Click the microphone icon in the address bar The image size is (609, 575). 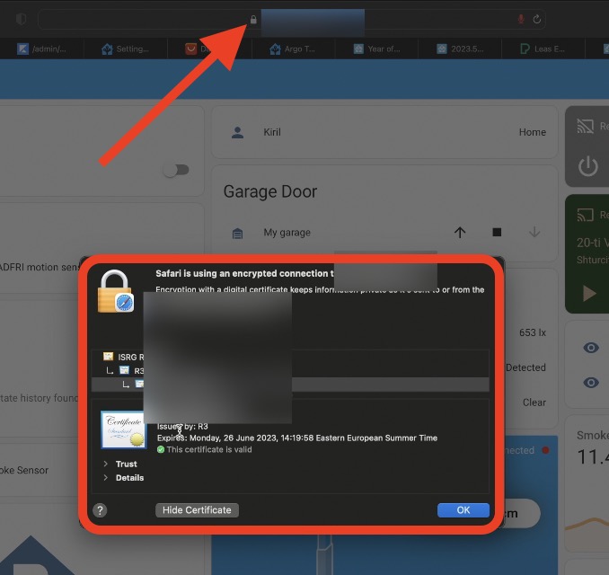coord(521,19)
